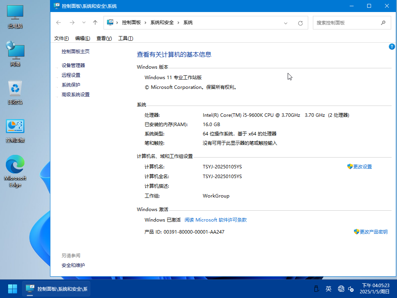Maximize the control panel window

point(369,6)
